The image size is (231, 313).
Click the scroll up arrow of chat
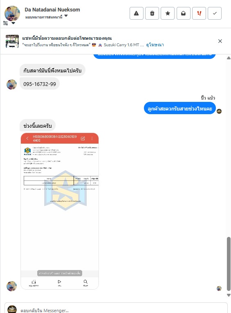click(229, 58)
